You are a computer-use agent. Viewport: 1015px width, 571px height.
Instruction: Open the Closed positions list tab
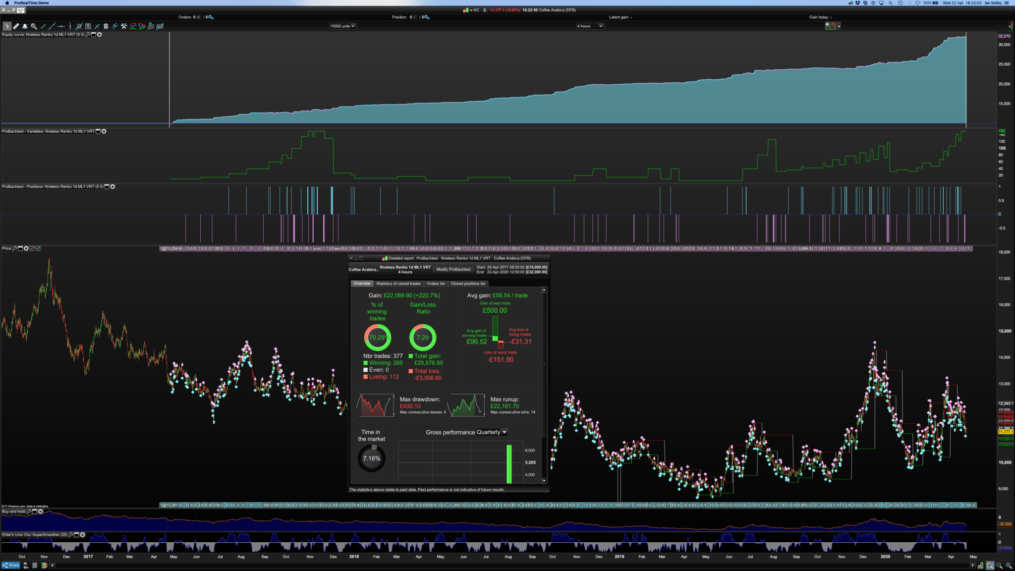[x=468, y=284]
